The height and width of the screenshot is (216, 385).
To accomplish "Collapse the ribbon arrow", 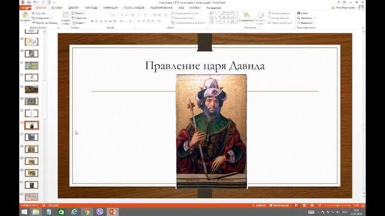I will pyautogui.click(x=363, y=28).
